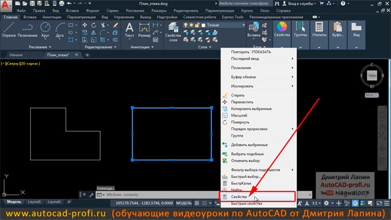Select the Отрезок line tool

pyautogui.click(x=8, y=30)
